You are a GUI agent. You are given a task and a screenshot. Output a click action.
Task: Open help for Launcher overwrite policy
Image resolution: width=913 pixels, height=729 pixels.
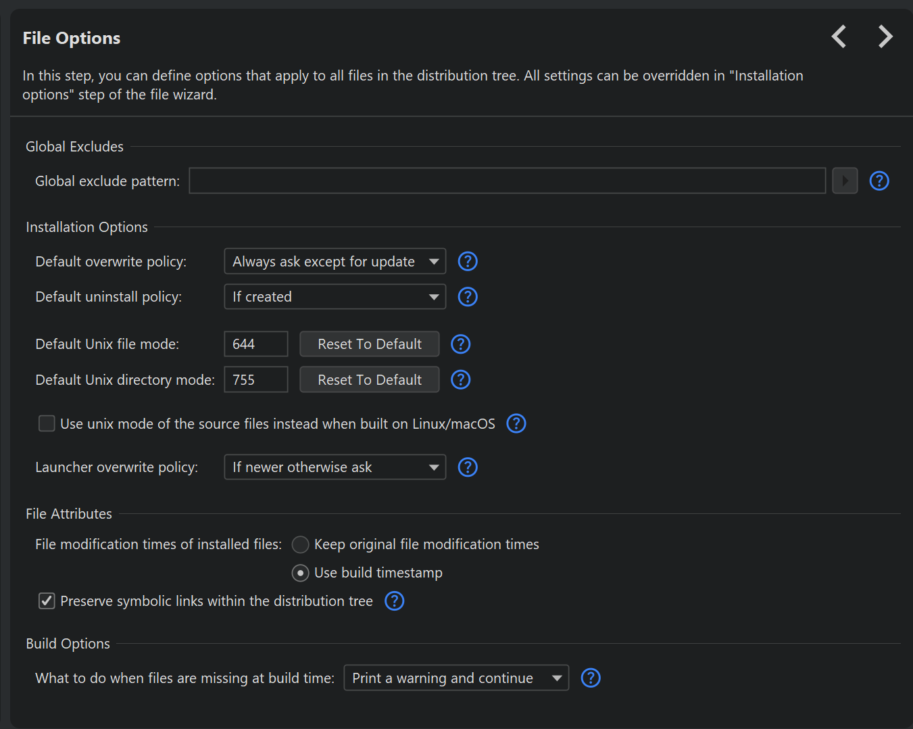pos(468,467)
